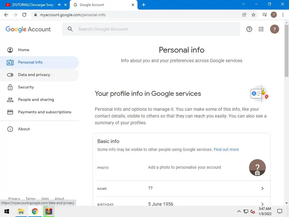Expand the BIRTHDAY row chevron

[x=262, y=204]
